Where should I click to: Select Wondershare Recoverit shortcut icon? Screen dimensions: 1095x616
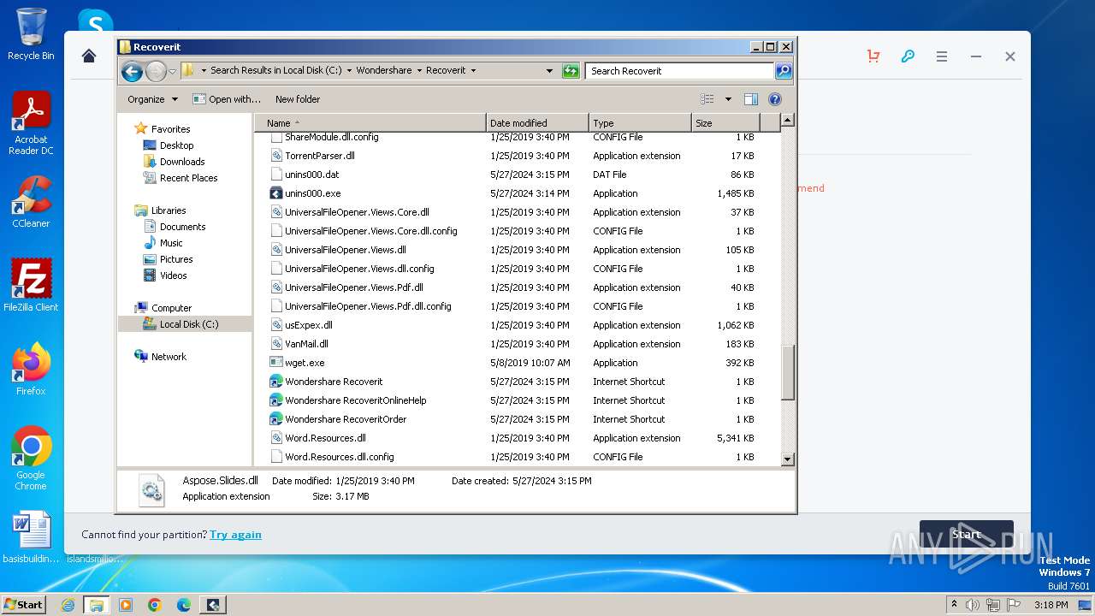(x=276, y=382)
